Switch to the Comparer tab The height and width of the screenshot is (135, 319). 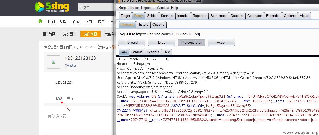tap(255, 16)
